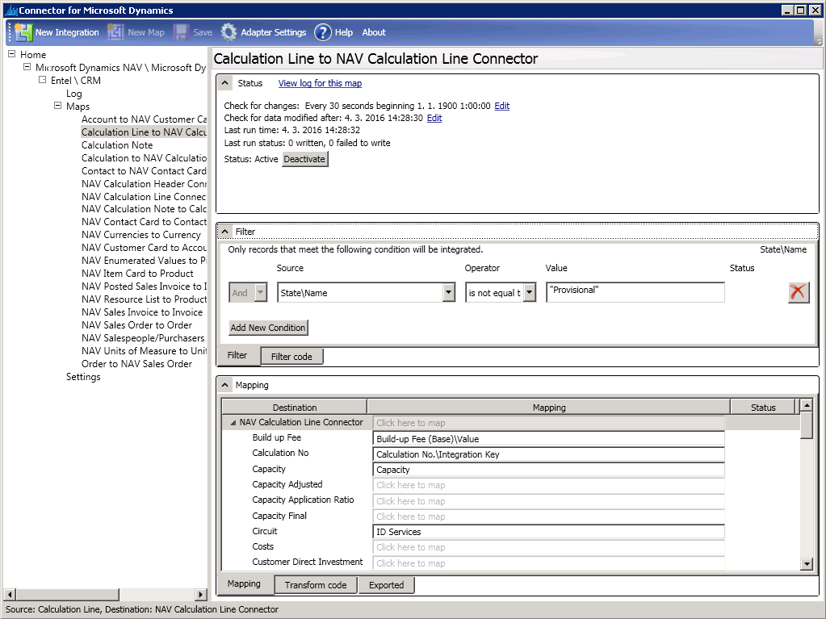
Task: Collapse the Microsoft Dynamics NAV tree node
Action: click(27, 67)
